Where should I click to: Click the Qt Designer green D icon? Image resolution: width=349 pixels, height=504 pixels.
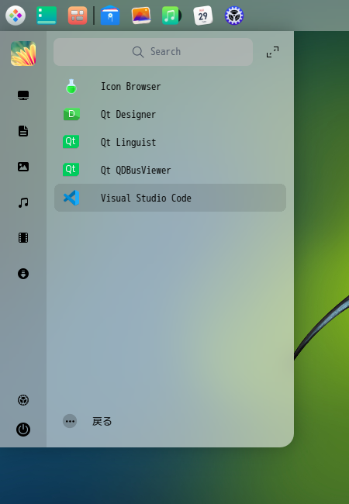(71, 115)
